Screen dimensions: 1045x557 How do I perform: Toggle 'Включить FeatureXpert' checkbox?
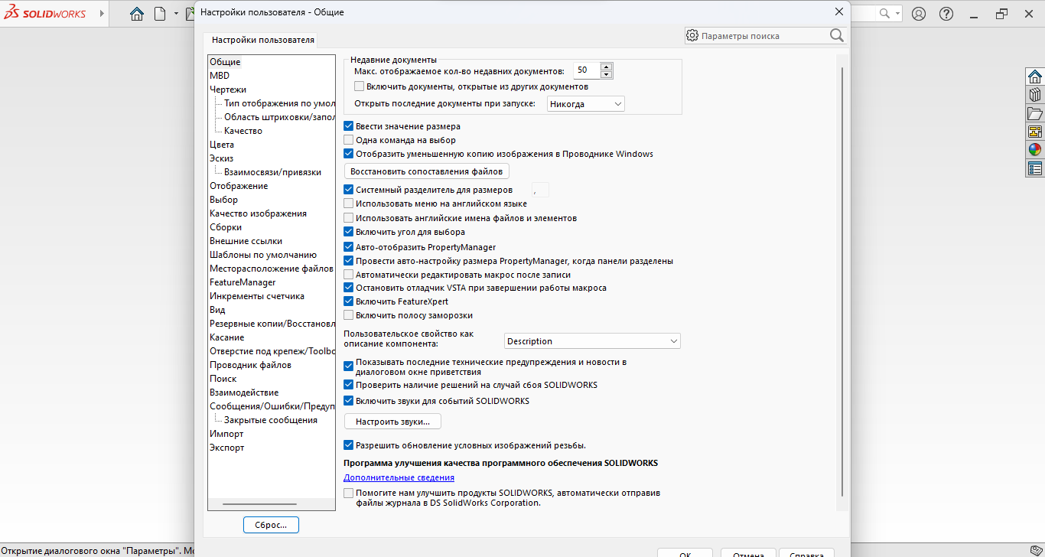click(349, 301)
